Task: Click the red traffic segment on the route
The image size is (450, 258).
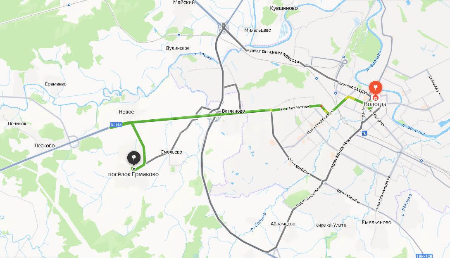Action: [x=322, y=107]
